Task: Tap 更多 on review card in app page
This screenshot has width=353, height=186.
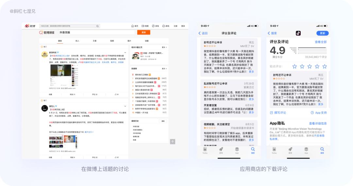Action: pyautogui.click(x=321, y=104)
